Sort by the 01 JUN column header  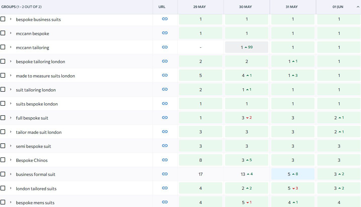pos(338,7)
